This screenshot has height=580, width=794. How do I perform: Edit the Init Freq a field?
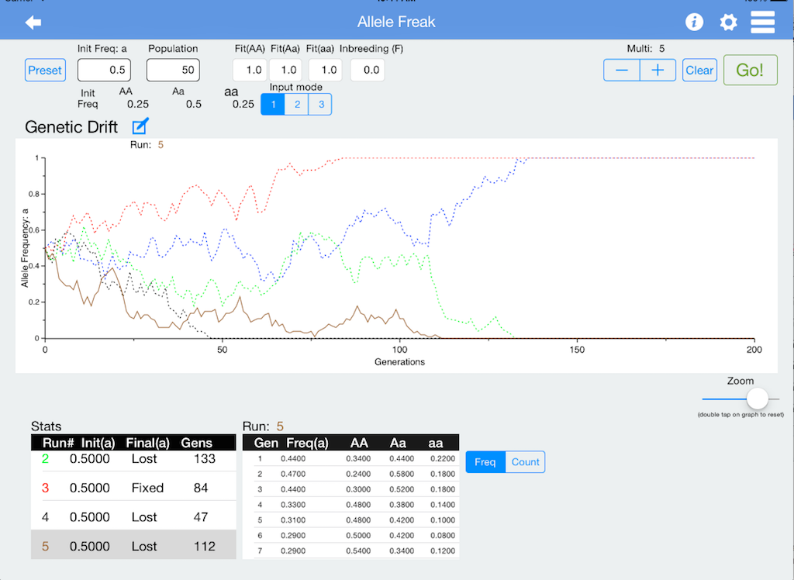click(103, 70)
